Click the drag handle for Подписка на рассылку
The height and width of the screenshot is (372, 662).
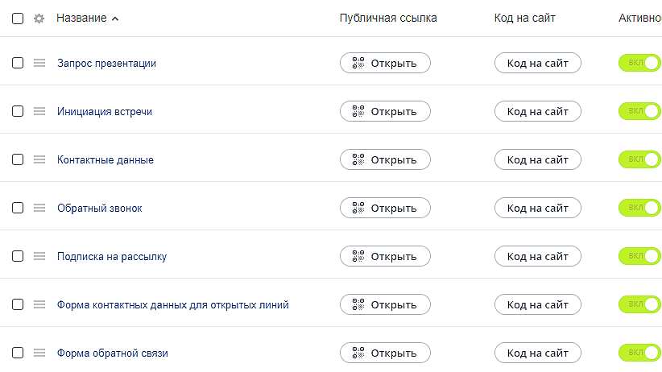[39, 257]
